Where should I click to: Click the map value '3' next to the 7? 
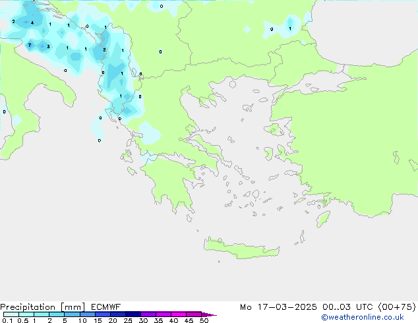(x=48, y=46)
